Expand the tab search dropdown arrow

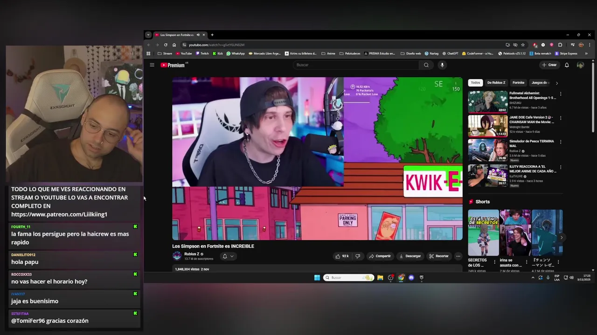point(148,35)
